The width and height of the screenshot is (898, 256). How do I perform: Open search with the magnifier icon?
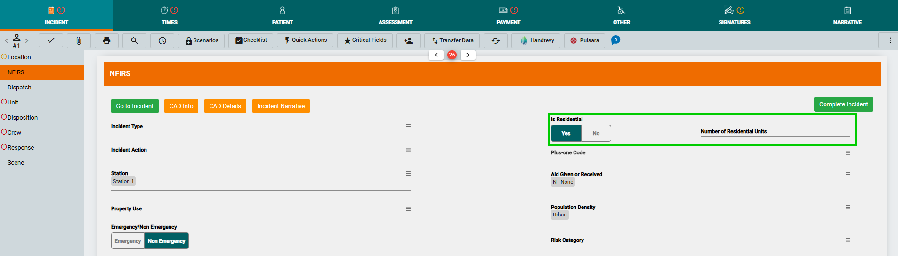pos(134,40)
